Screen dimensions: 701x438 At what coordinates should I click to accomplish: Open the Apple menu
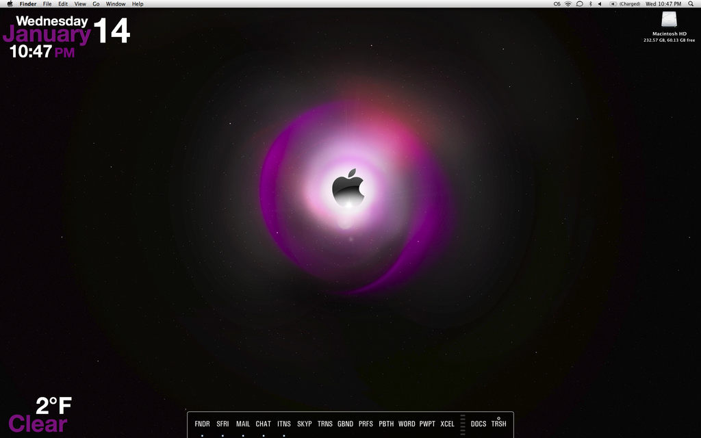click(x=10, y=3)
